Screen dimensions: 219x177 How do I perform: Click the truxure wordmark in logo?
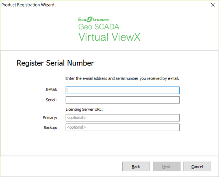pyautogui.click(x=101, y=19)
